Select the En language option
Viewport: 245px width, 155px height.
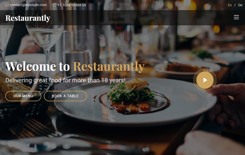tap(230, 5)
